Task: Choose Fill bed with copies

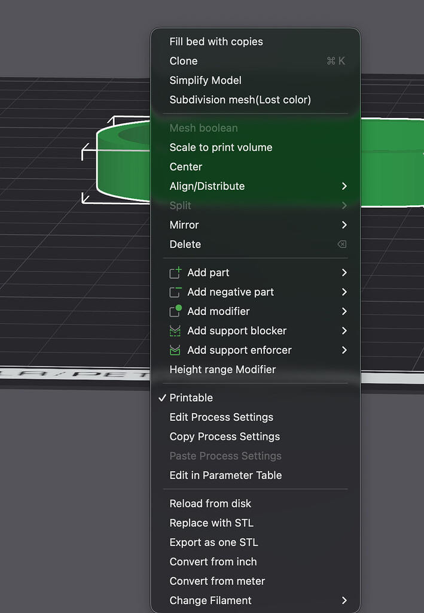Action: 216,41
